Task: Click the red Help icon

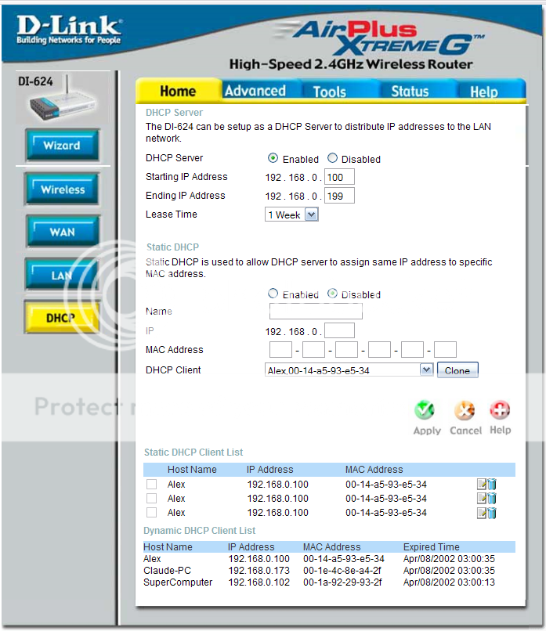Action: coord(500,411)
